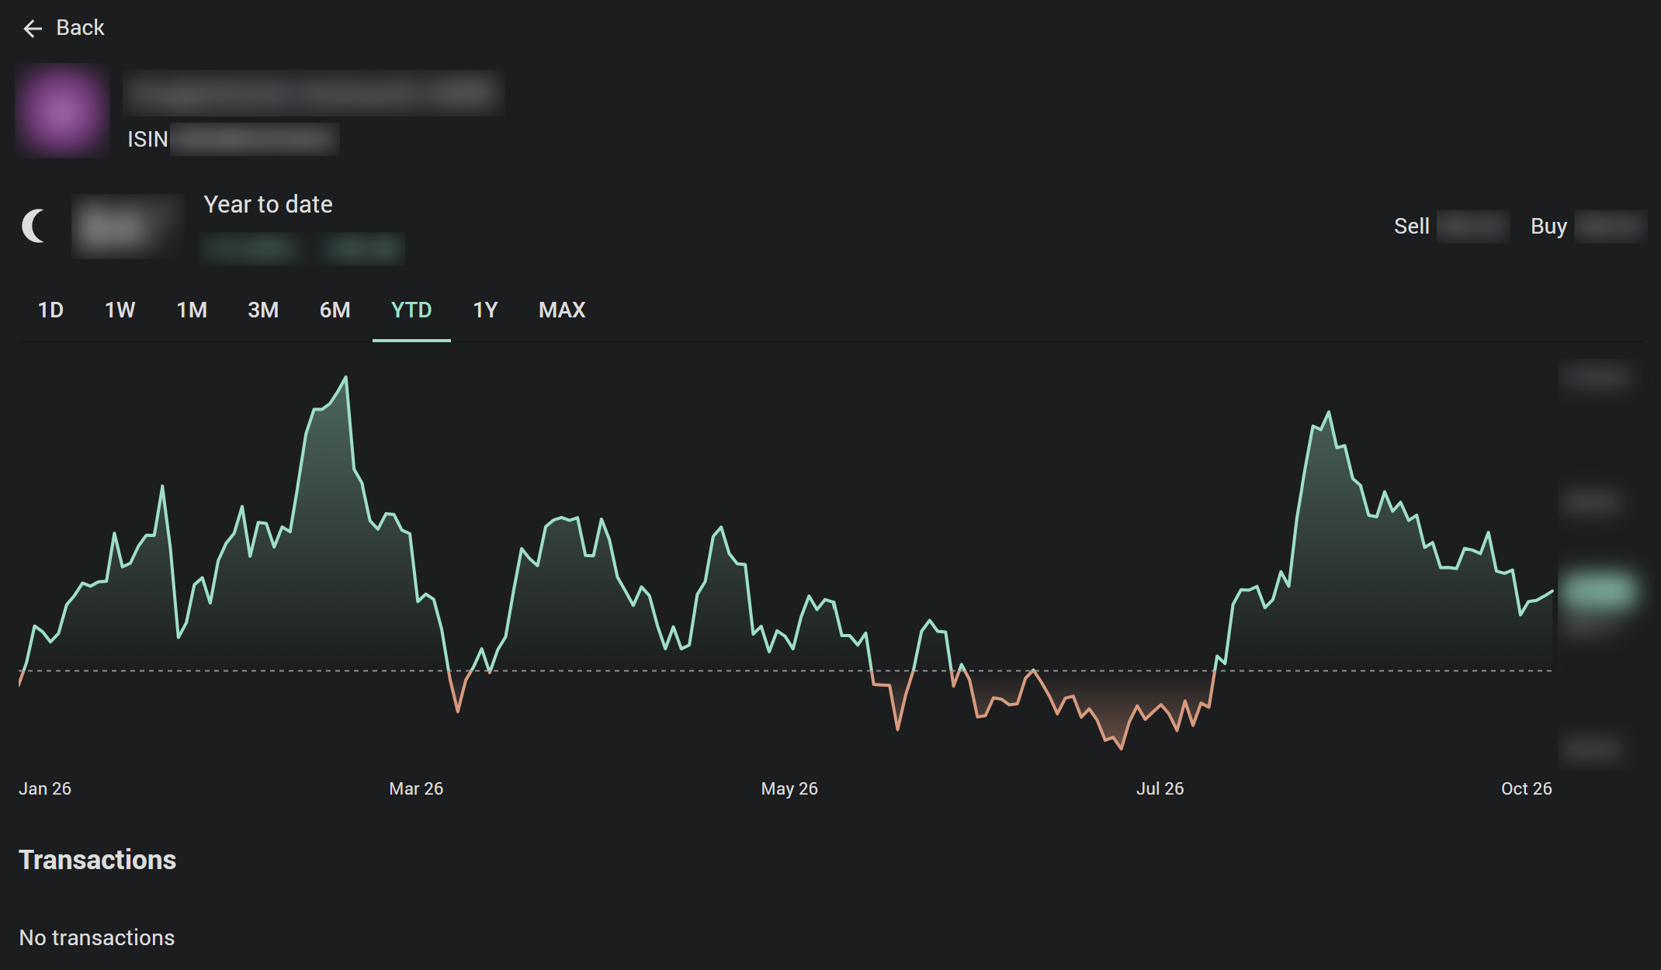Viewport: 1661px width, 970px height.
Task: Switch chart to 3M range
Action: point(263,310)
